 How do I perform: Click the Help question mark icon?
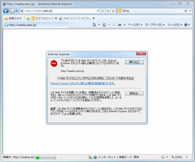click(186, 25)
